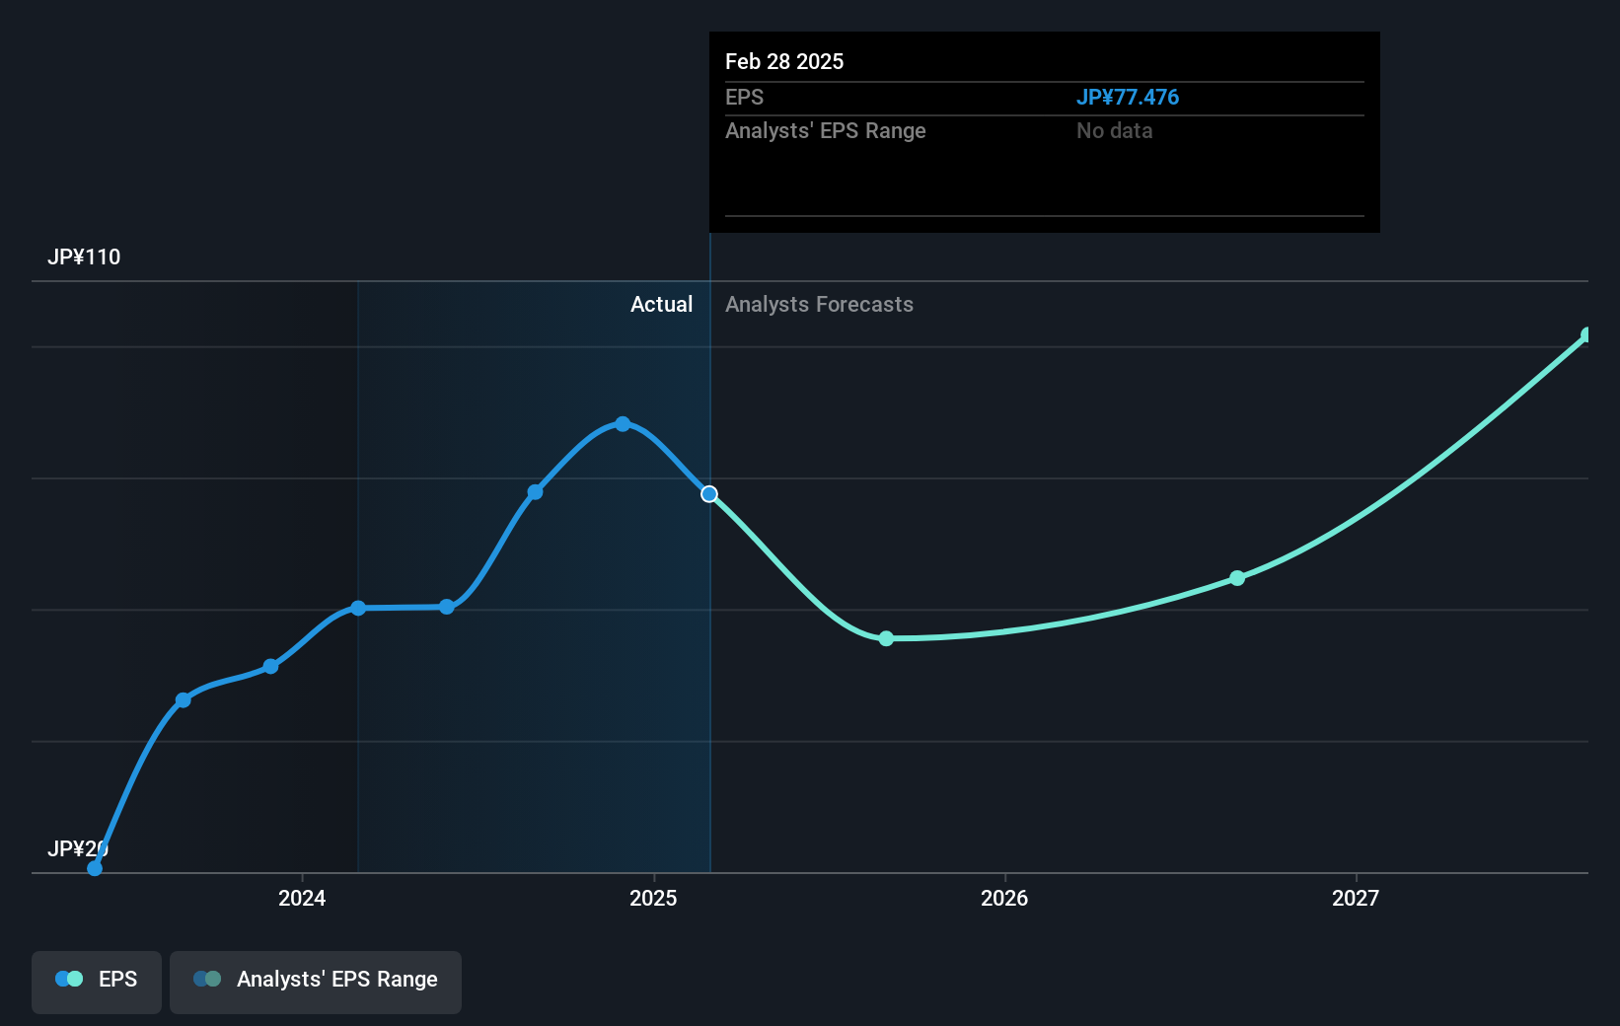Click the final forecast point after 2027
The width and height of the screenshot is (1620, 1026).
1586,335
